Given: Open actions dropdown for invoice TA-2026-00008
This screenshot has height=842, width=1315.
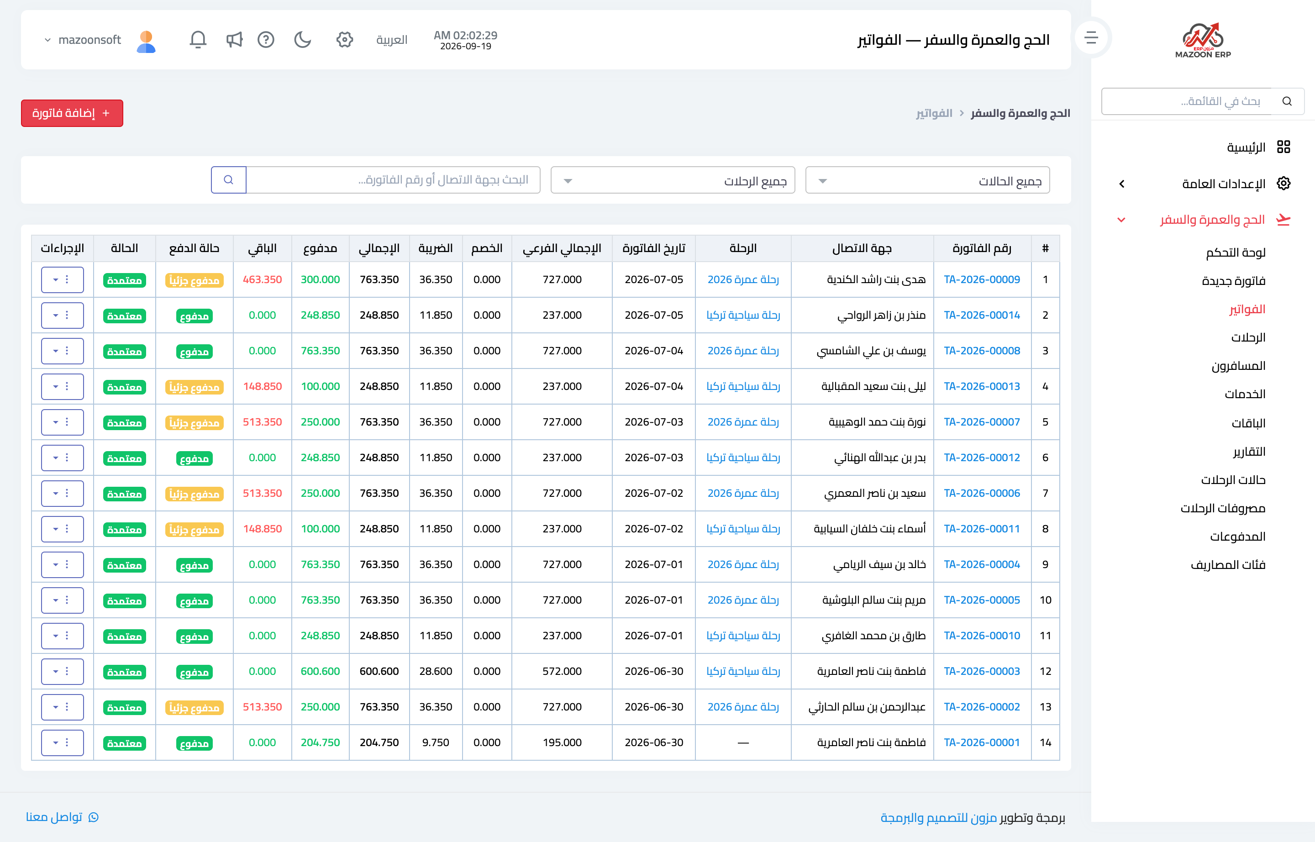Looking at the screenshot, I should click(63, 351).
